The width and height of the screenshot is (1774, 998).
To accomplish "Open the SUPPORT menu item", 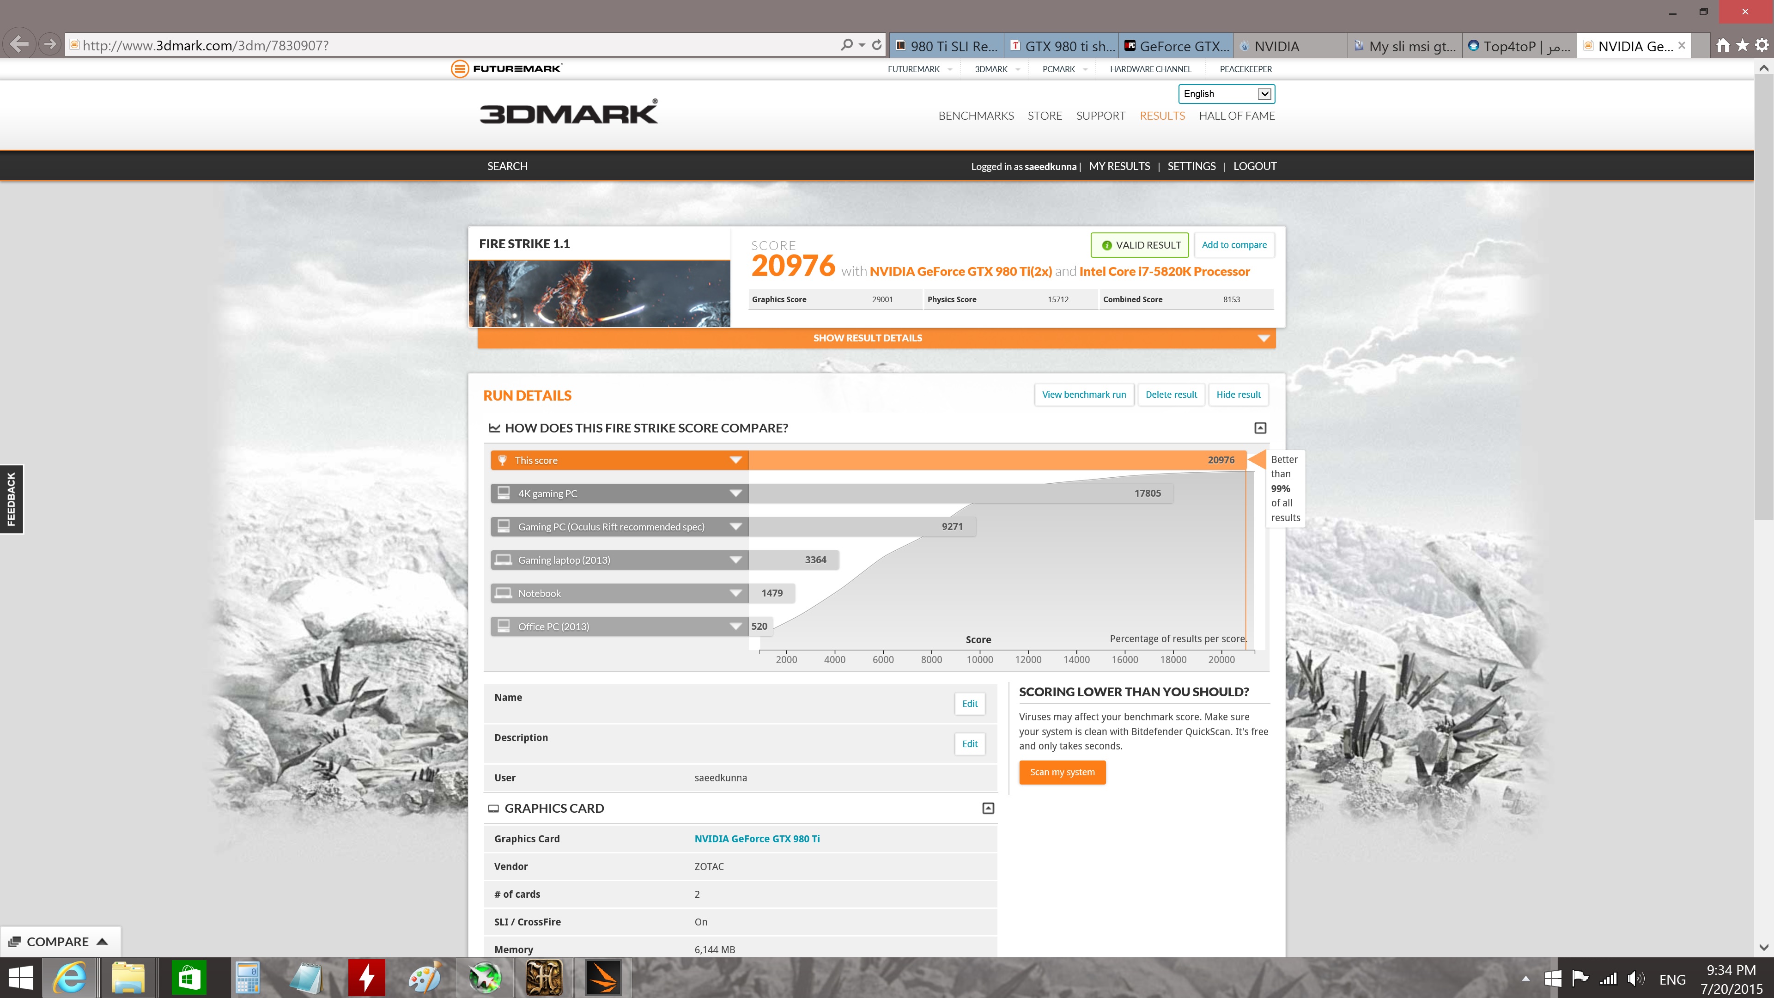I will (x=1100, y=116).
